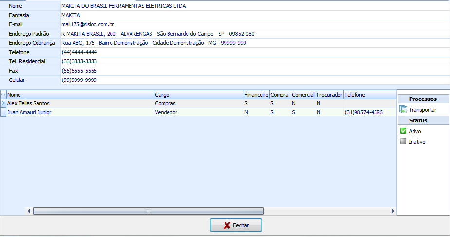Toggle the Inativo status checkbox
Viewport: 450px width, 237px height.
pos(403,141)
